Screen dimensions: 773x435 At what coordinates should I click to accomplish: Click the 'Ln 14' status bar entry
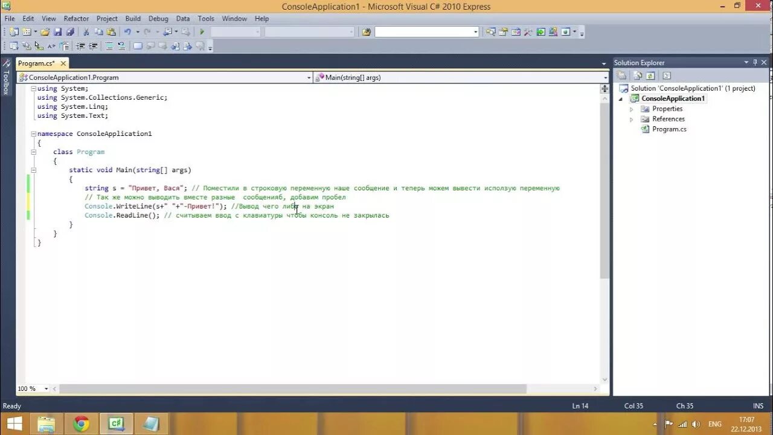580,406
